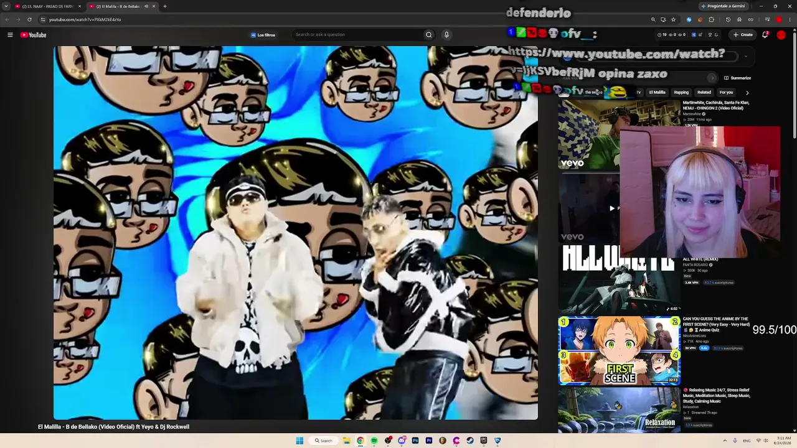Click Pregúntale a Gemini button
The width and height of the screenshot is (797, 448).
(x=722, y=6)
